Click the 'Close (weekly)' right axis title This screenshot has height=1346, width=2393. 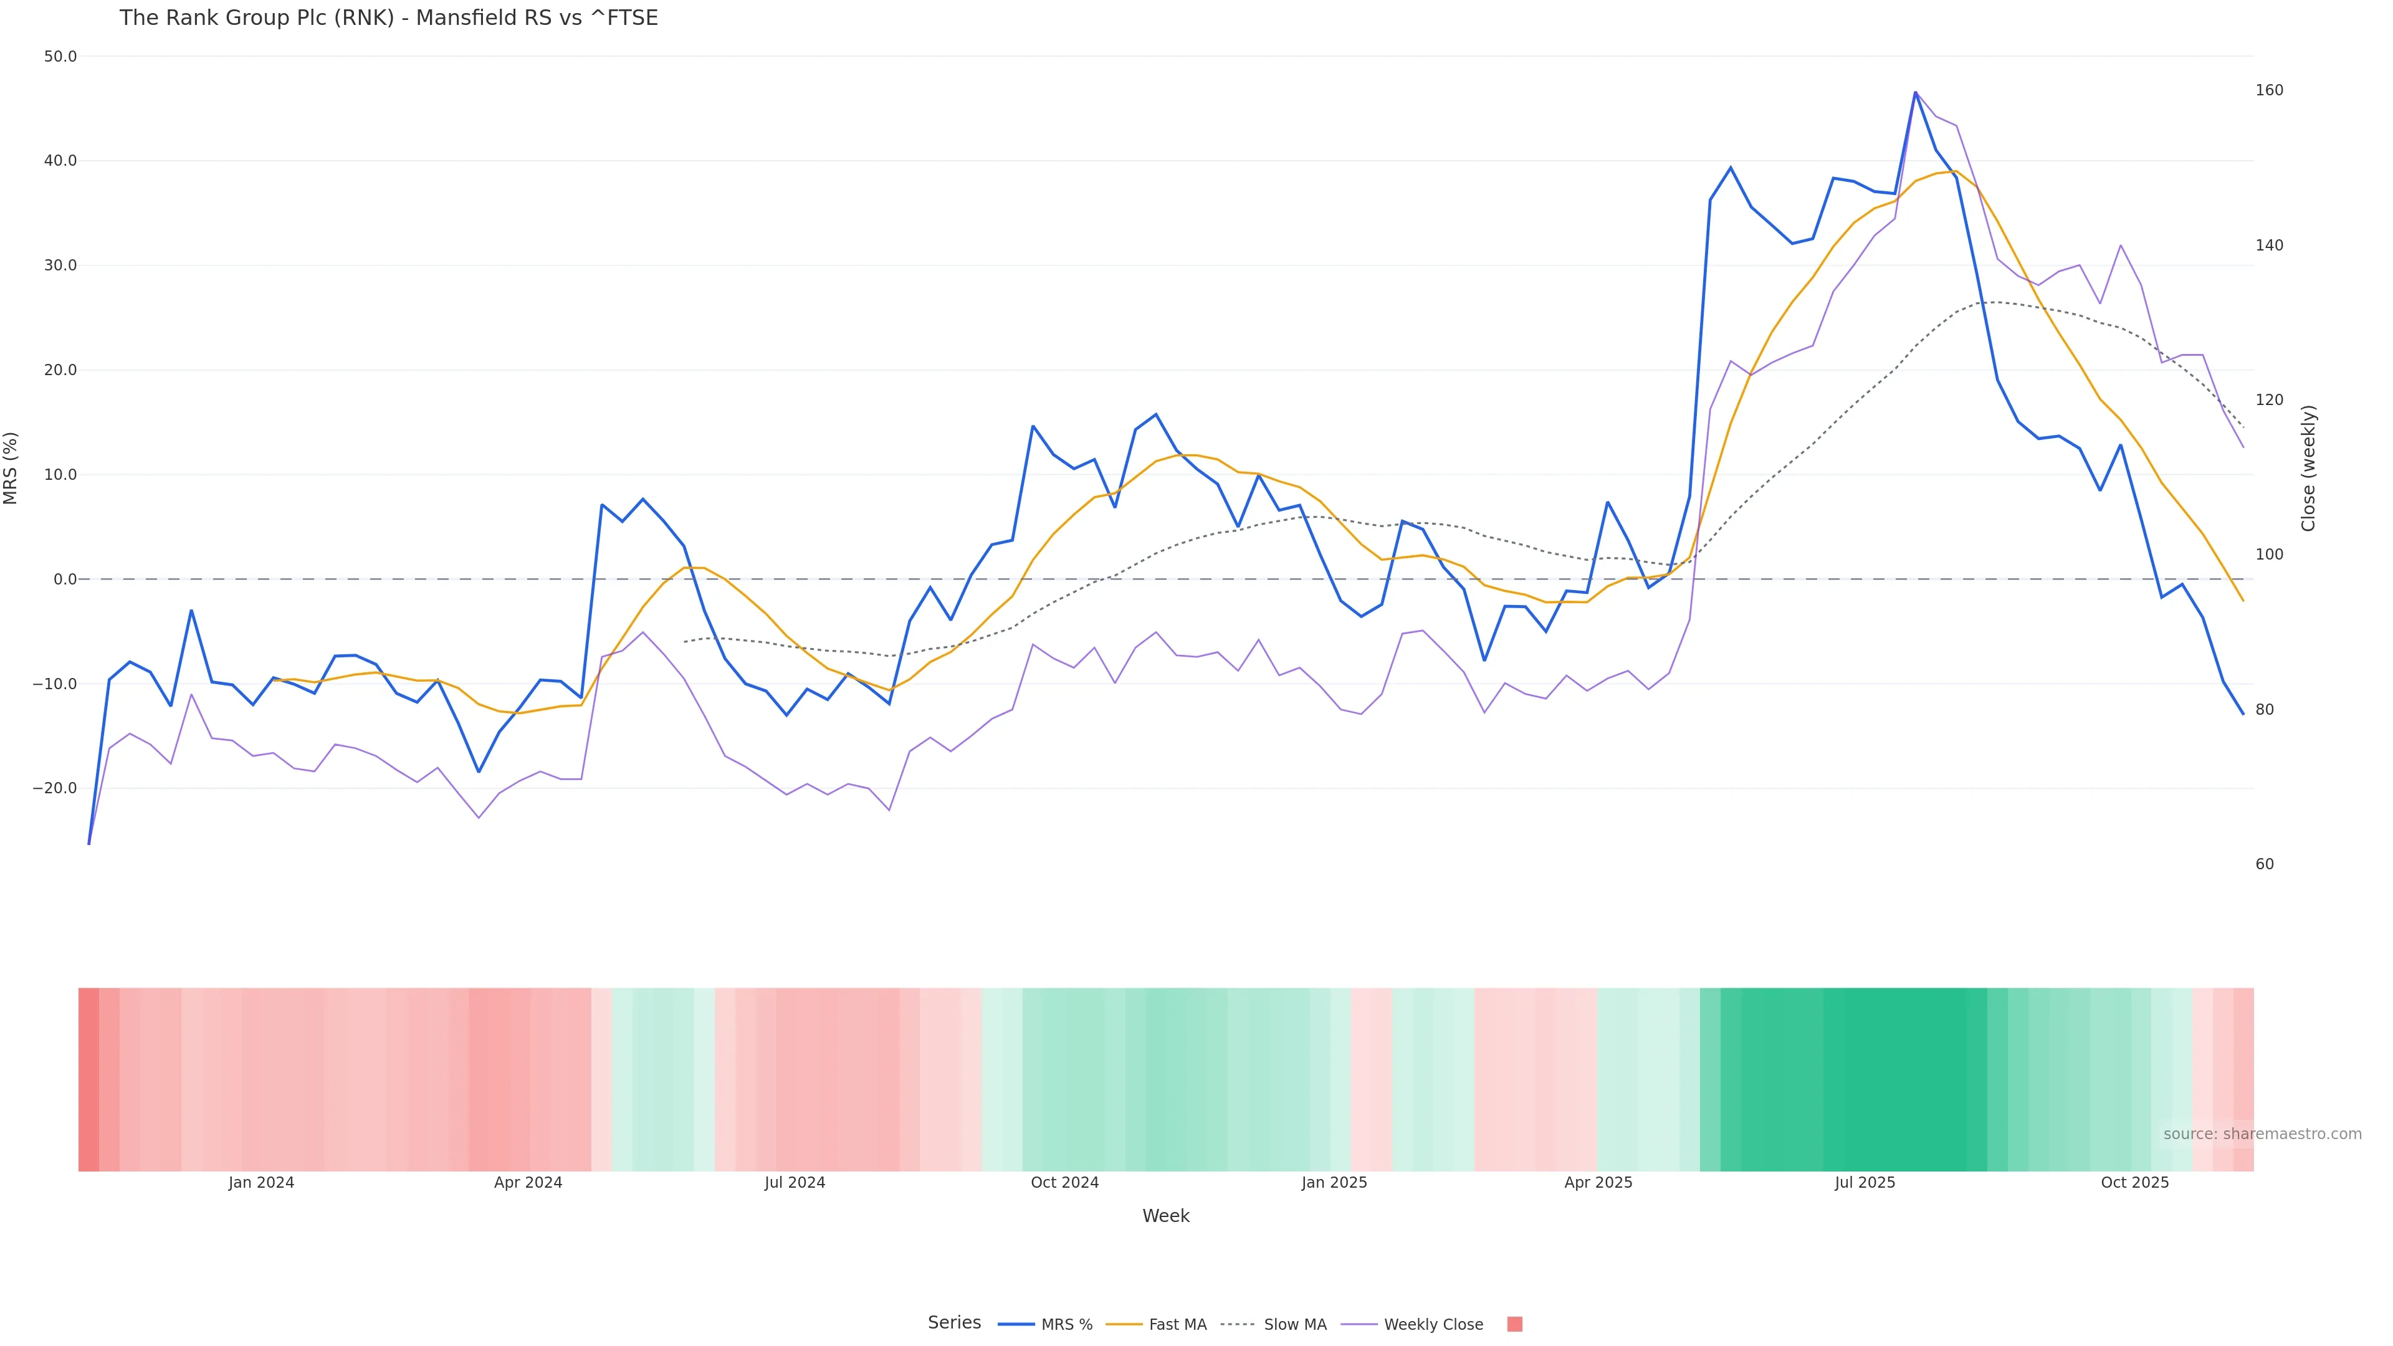click(2309, 468)
